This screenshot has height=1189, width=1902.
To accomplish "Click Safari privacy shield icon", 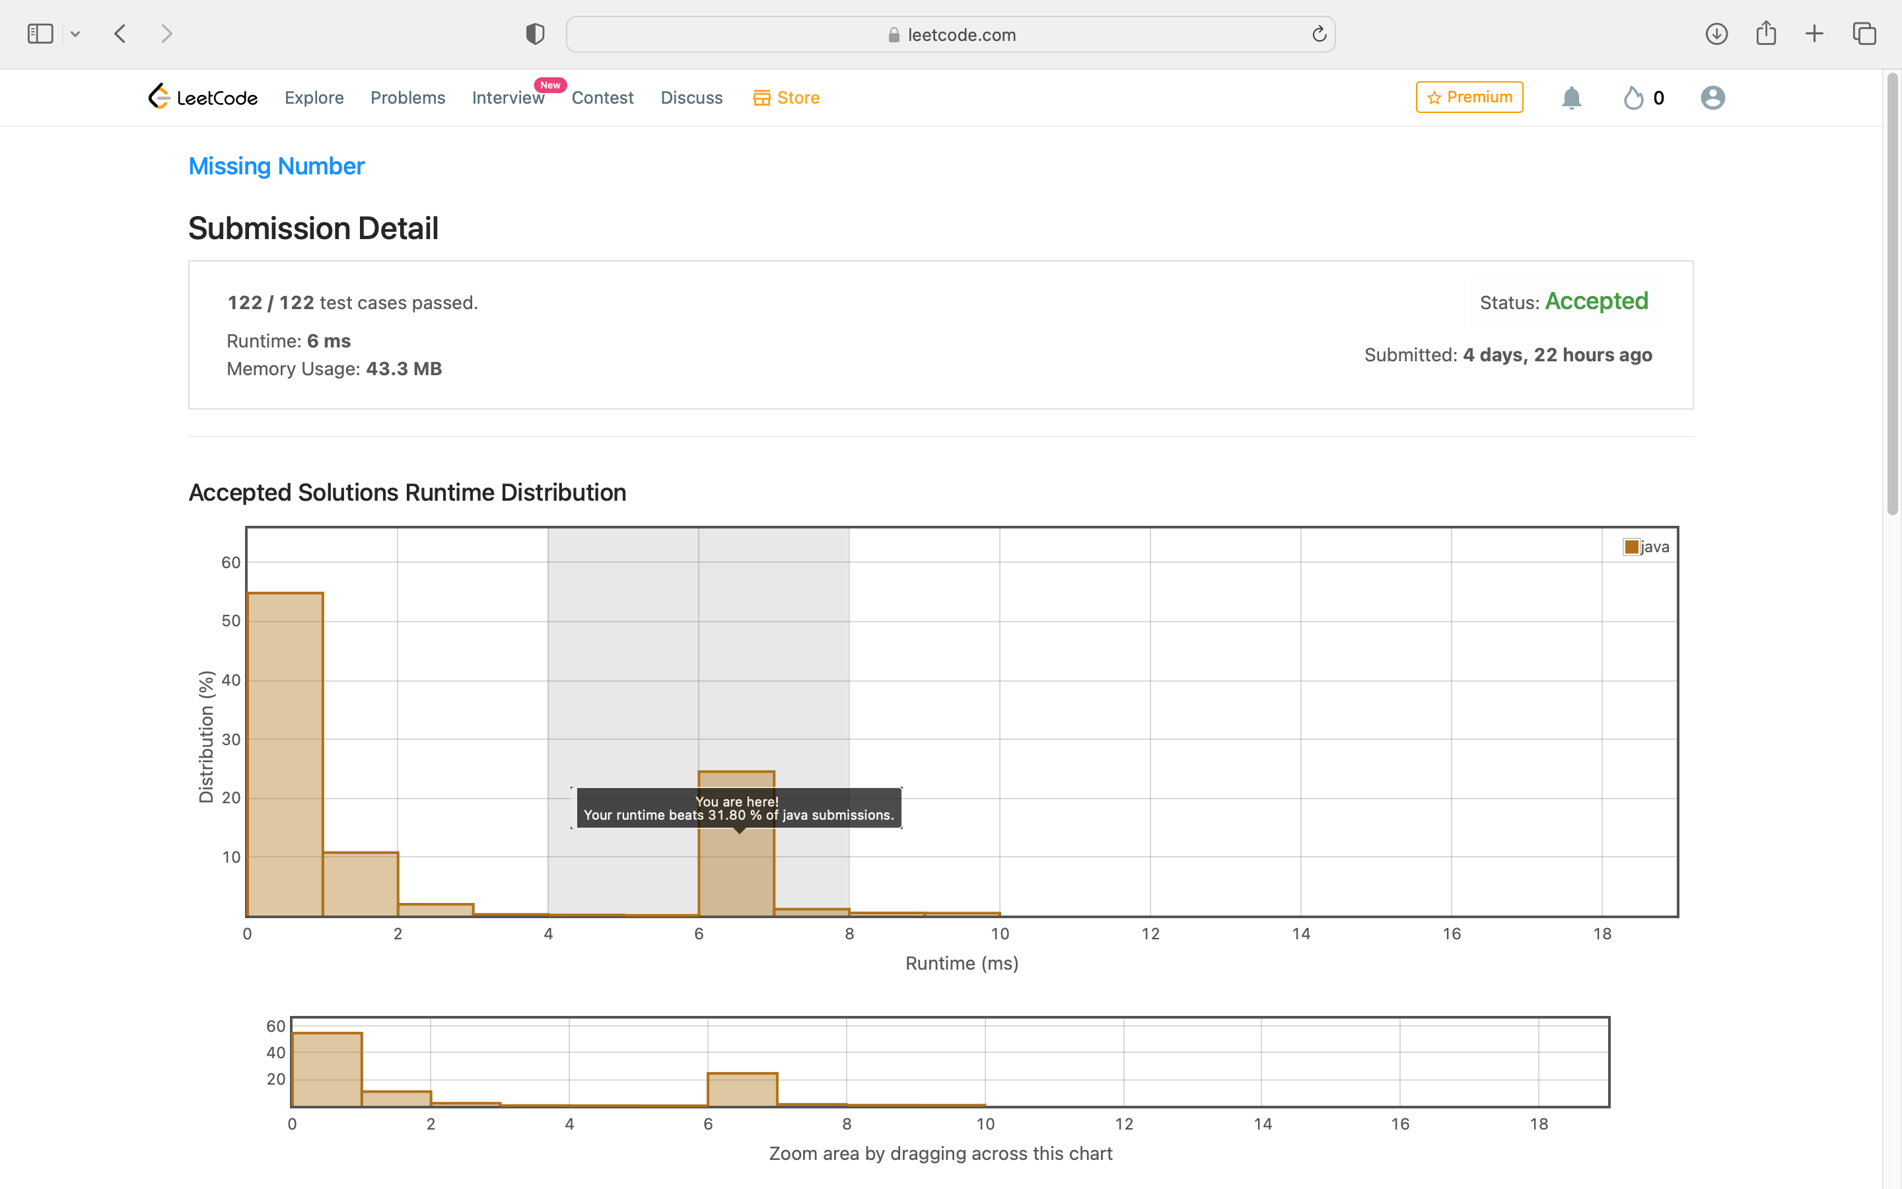I will [535, 34].
